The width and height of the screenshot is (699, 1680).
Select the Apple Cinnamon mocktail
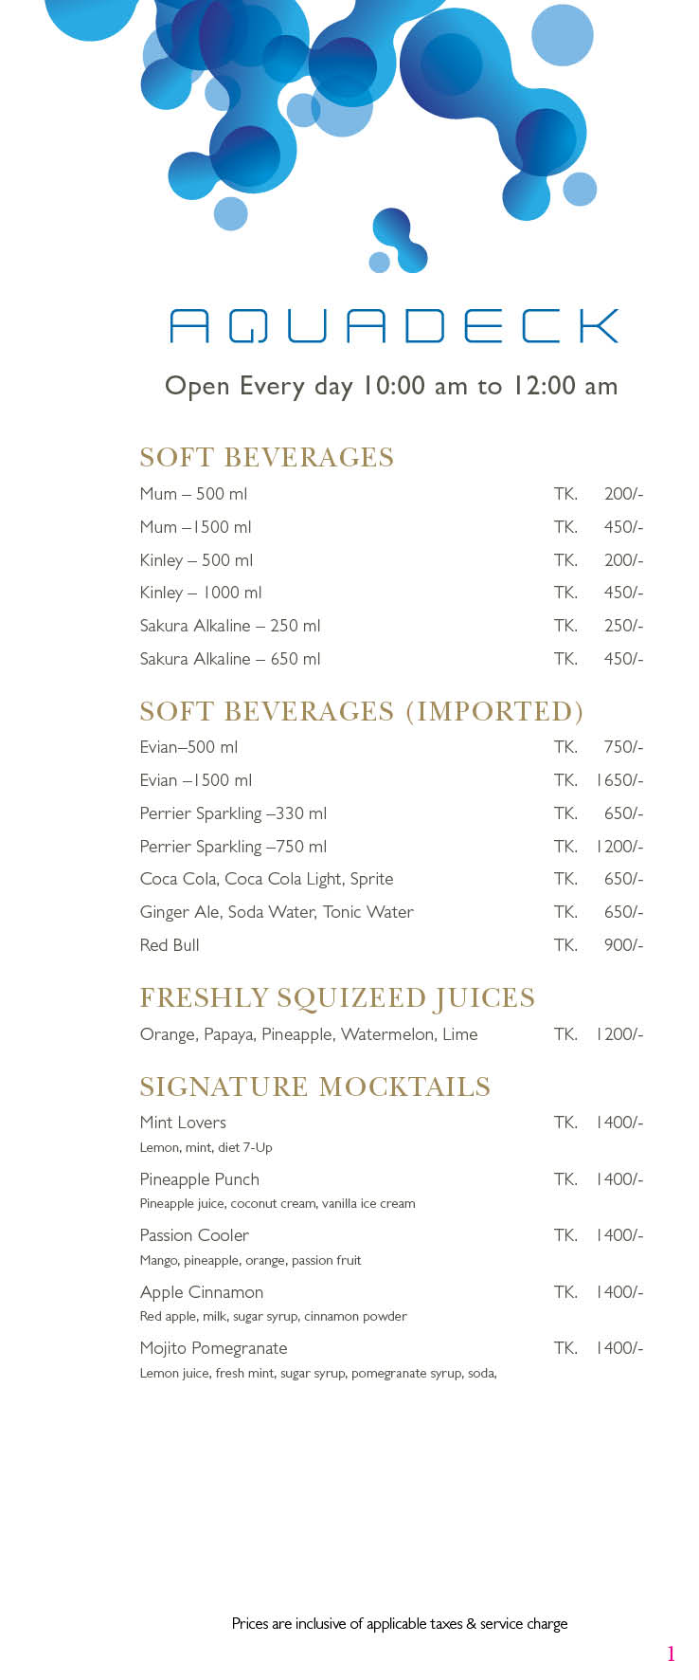202,1292
